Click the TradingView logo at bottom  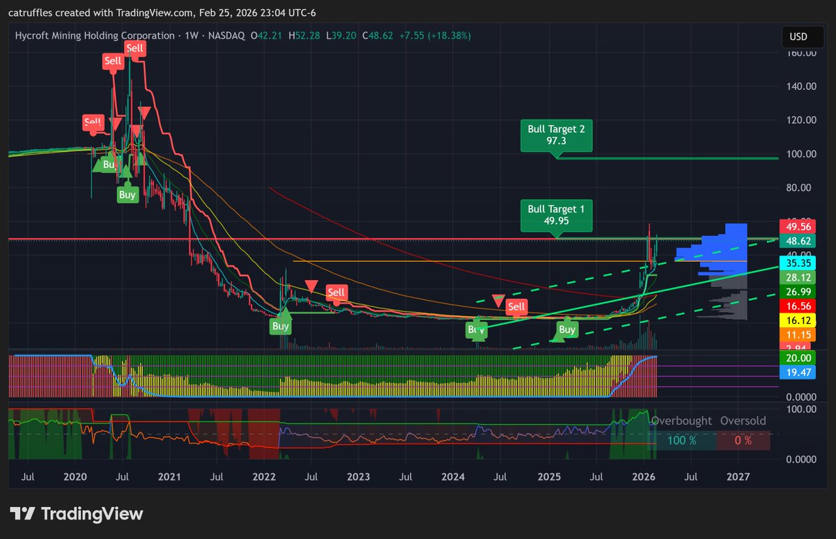click(77, 514)
